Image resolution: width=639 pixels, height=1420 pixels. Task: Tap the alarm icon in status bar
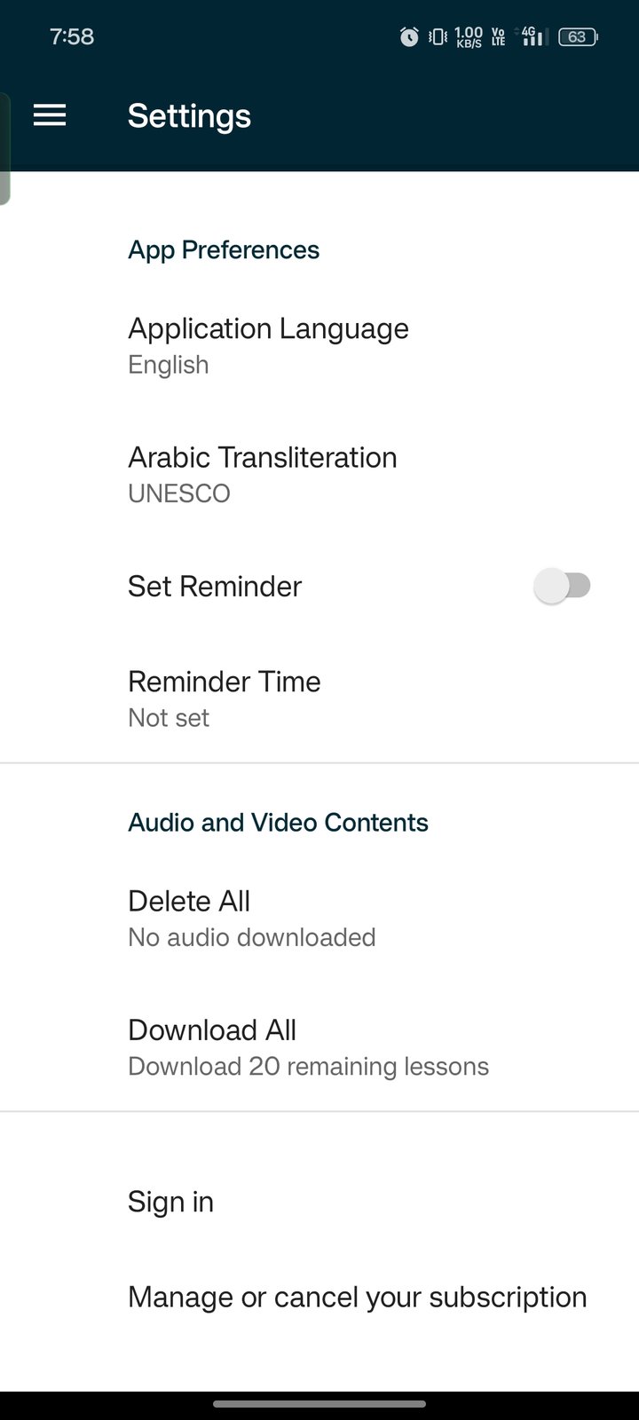click(x=409, y=36)
